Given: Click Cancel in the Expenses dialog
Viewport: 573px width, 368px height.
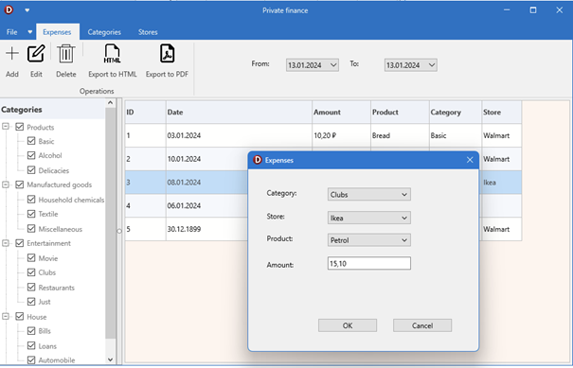Looking at the screenshot, I should coord(422,325).
